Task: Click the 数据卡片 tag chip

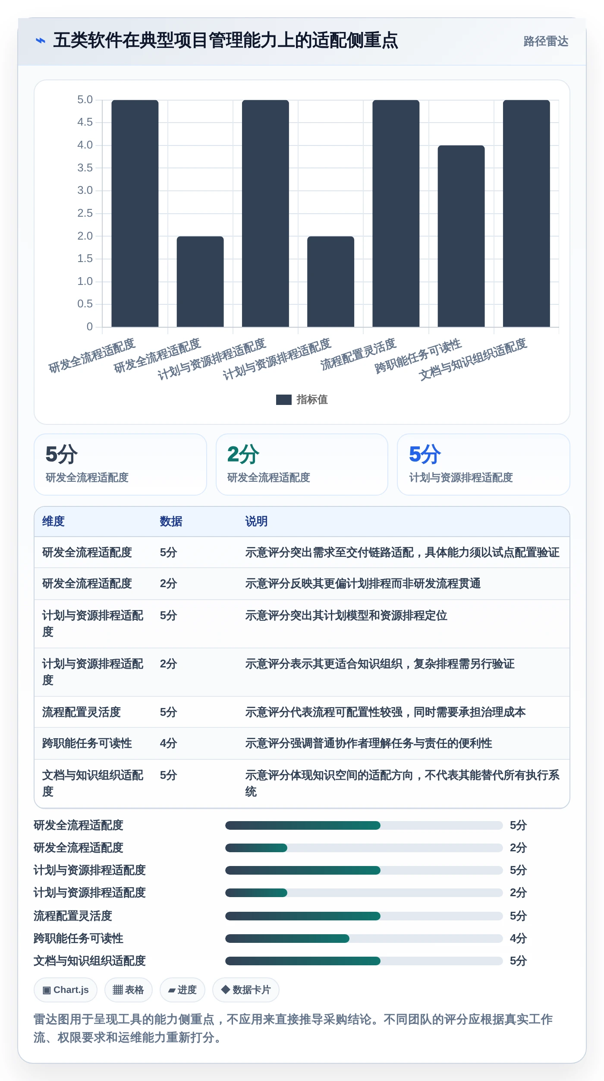Action: [245, 990]
